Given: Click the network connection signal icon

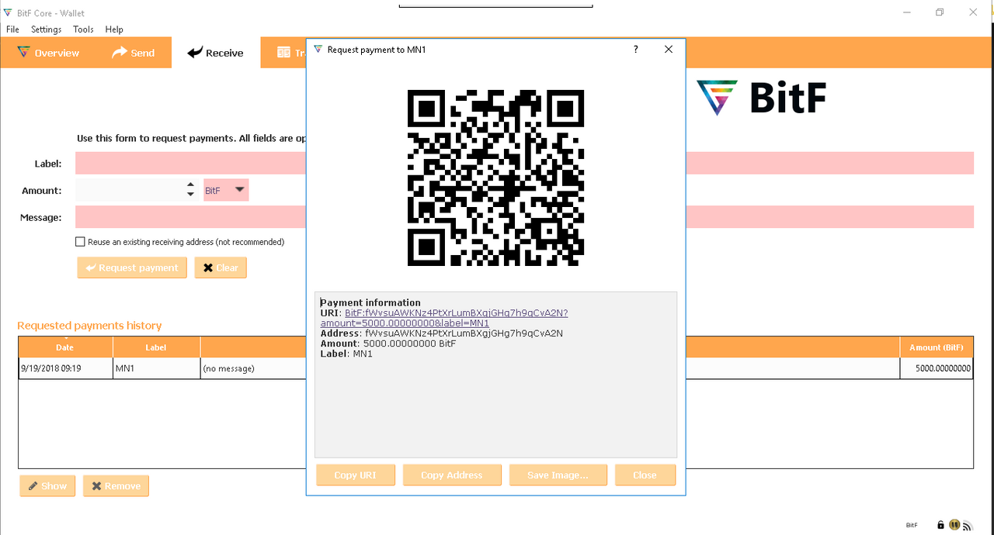Looking at the screenshot, I should point(968,525).
